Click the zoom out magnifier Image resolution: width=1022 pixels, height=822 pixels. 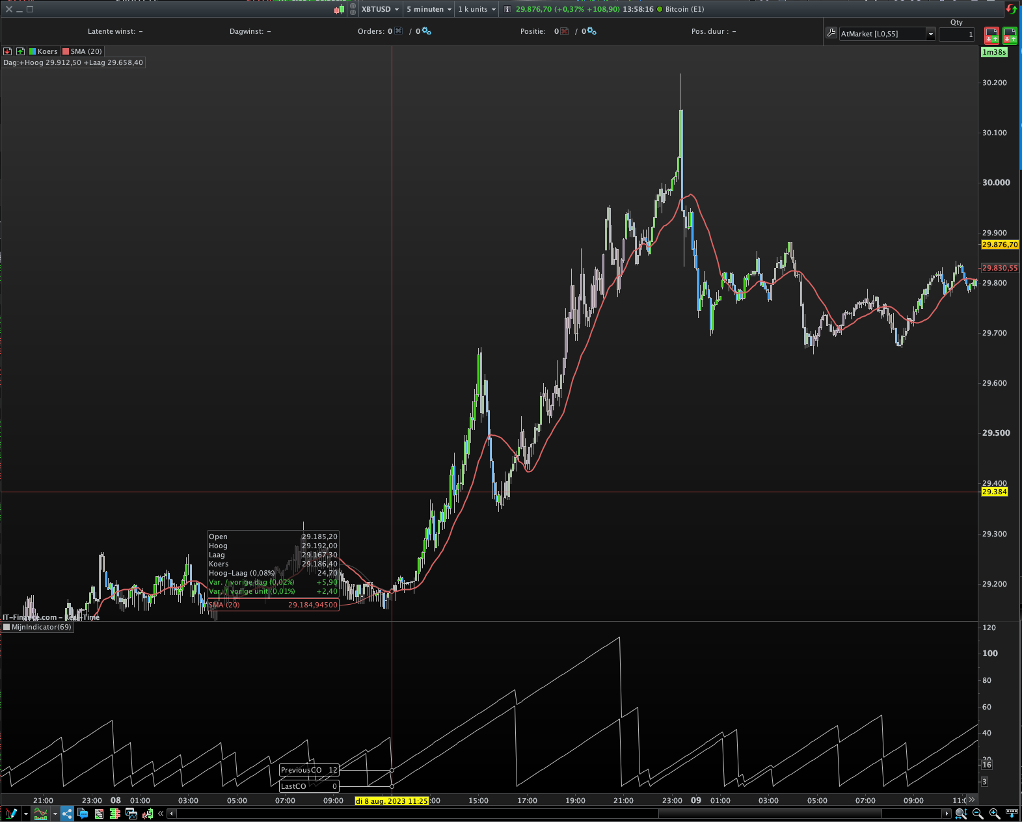point(978,814)
